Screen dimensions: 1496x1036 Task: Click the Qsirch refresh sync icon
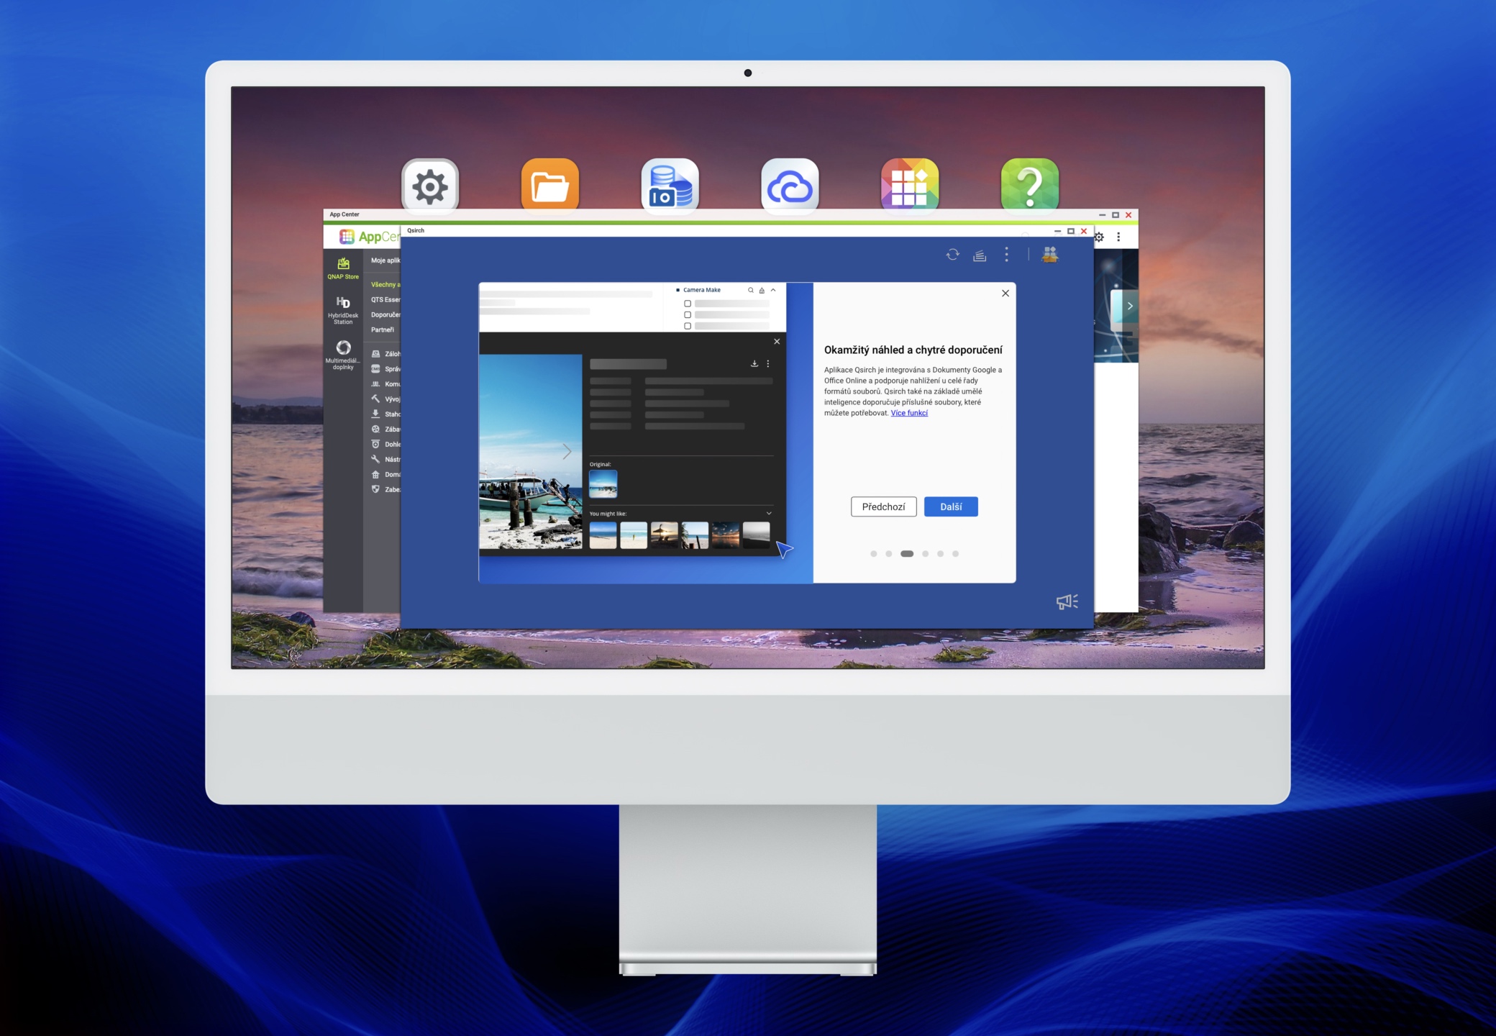[952, 255]
